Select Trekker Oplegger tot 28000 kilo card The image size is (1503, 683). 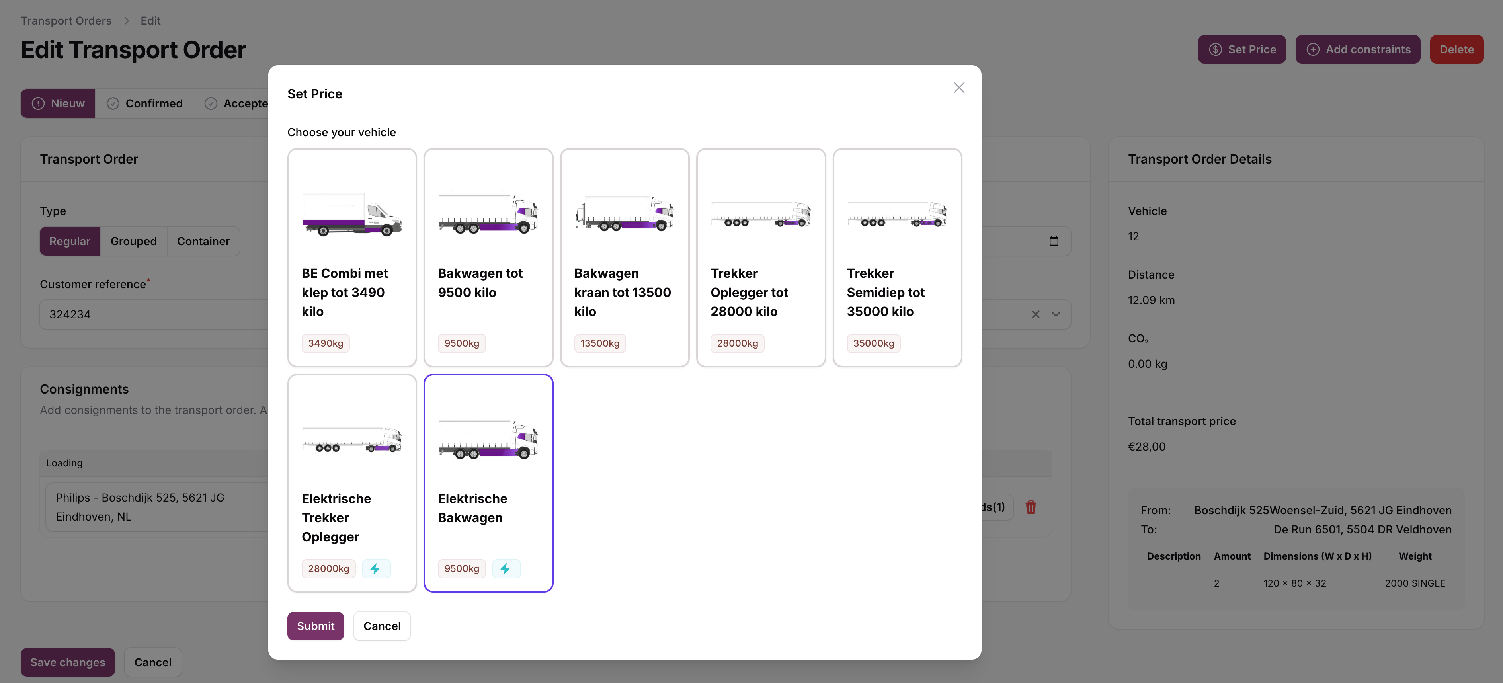tap(761, 257)
